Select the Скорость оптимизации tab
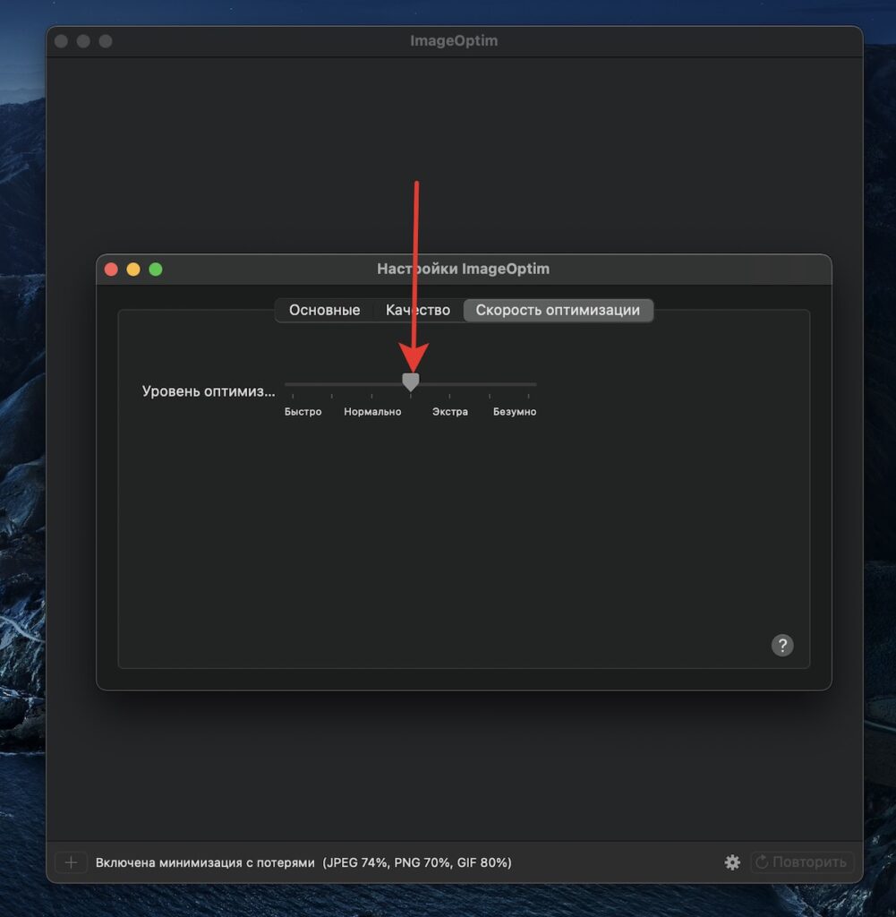 click(x=558, y=310)
